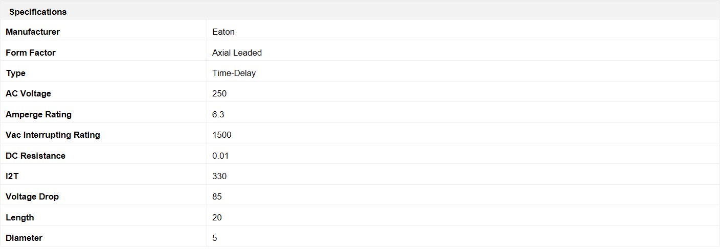This screenshot has width=720, height=249.
Task: Click the Specifications header
Action: click(38, 12)
